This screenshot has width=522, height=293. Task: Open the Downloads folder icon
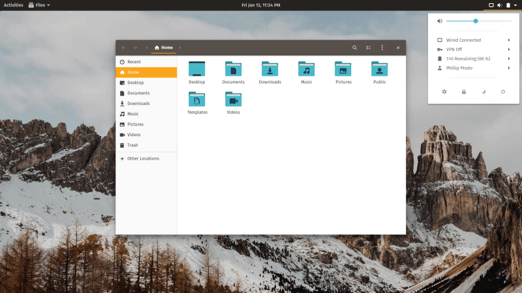(270, 69)
